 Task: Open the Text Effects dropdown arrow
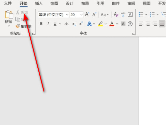[94, 24]
